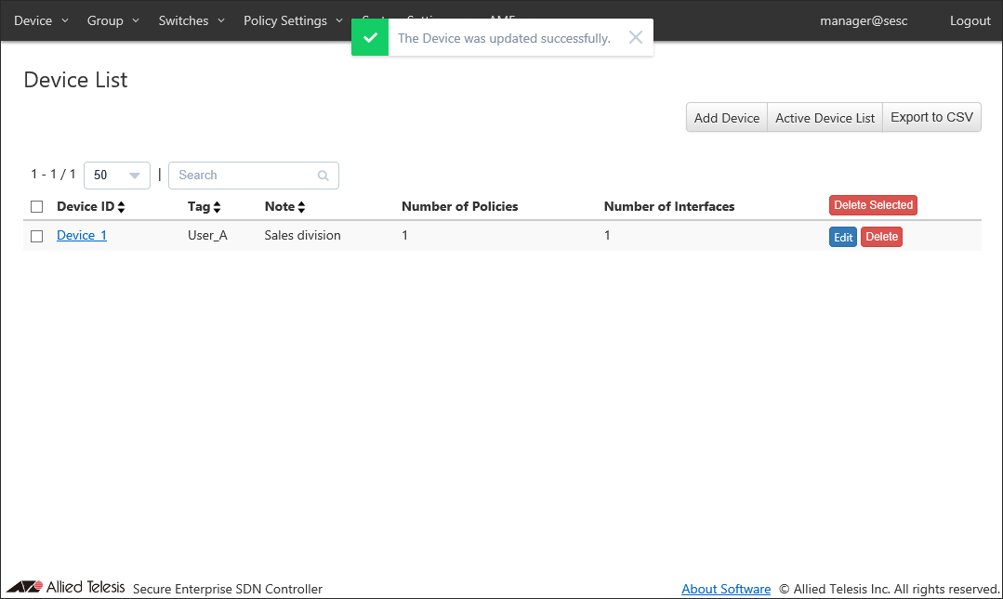Dismiss the success notification with the X
Screen dimensions: 1003x599
635,37
